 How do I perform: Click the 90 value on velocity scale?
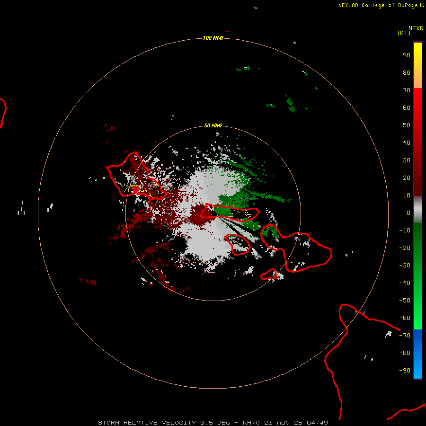pos(407,55)
